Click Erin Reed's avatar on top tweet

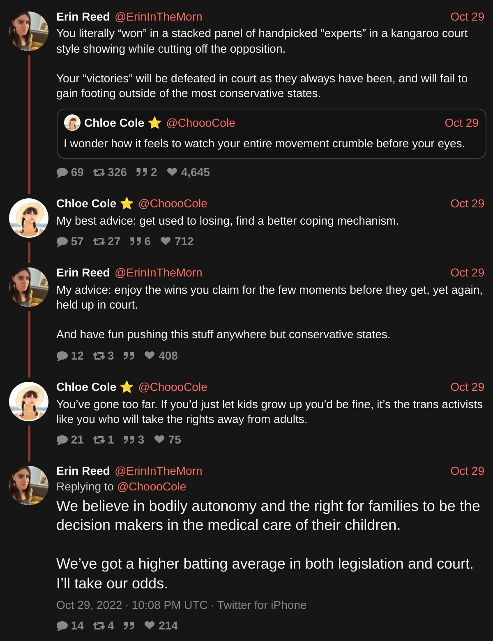click(29, 31)
